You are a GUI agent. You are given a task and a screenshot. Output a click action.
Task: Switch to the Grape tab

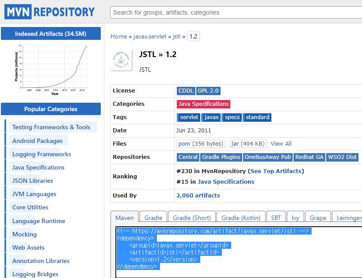pyautogui.click(x=318, y=218)
